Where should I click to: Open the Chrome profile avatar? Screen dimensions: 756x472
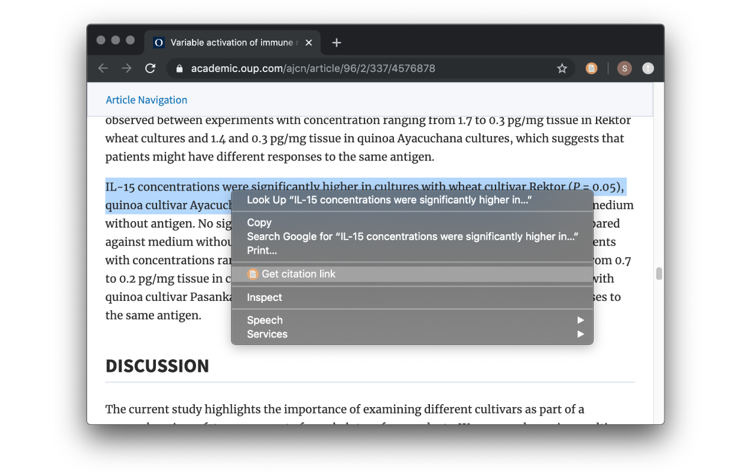[624, 68]
